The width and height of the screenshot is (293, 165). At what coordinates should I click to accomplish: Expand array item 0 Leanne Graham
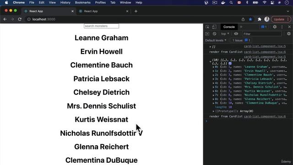point(213,67)
